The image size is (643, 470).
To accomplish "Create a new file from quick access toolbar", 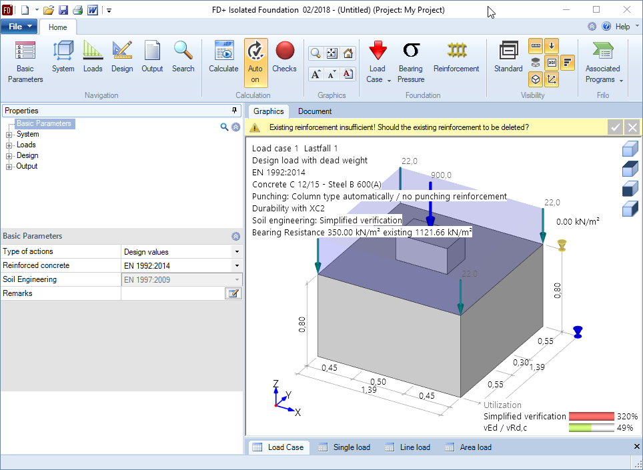I will pyautogui.click(x=25, y=10).
